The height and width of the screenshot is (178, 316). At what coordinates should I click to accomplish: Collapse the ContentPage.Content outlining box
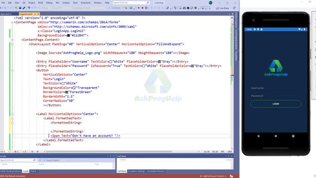[12, 40]
